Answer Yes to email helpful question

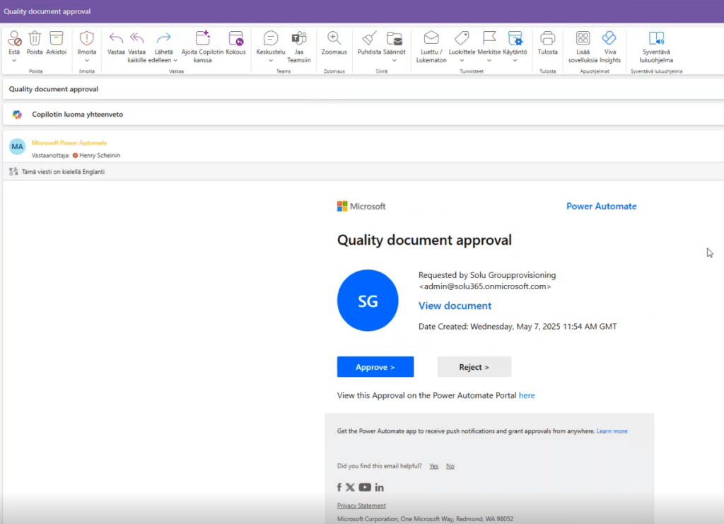pos(433,466)
